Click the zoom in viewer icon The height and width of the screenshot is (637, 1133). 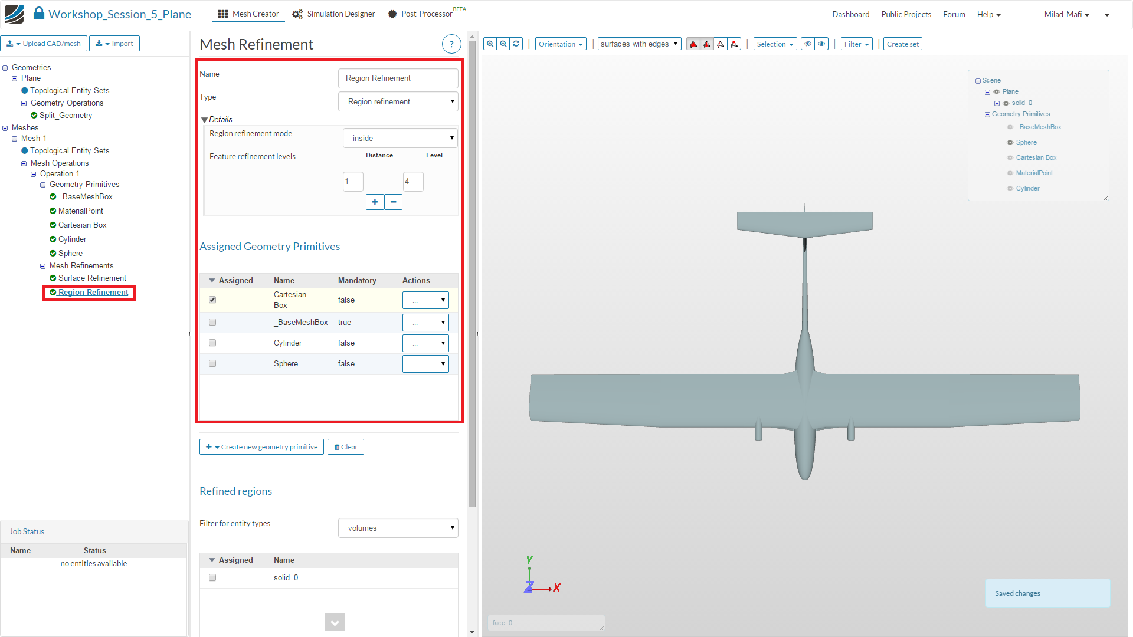pyautogui.click(x=490, y=44)
